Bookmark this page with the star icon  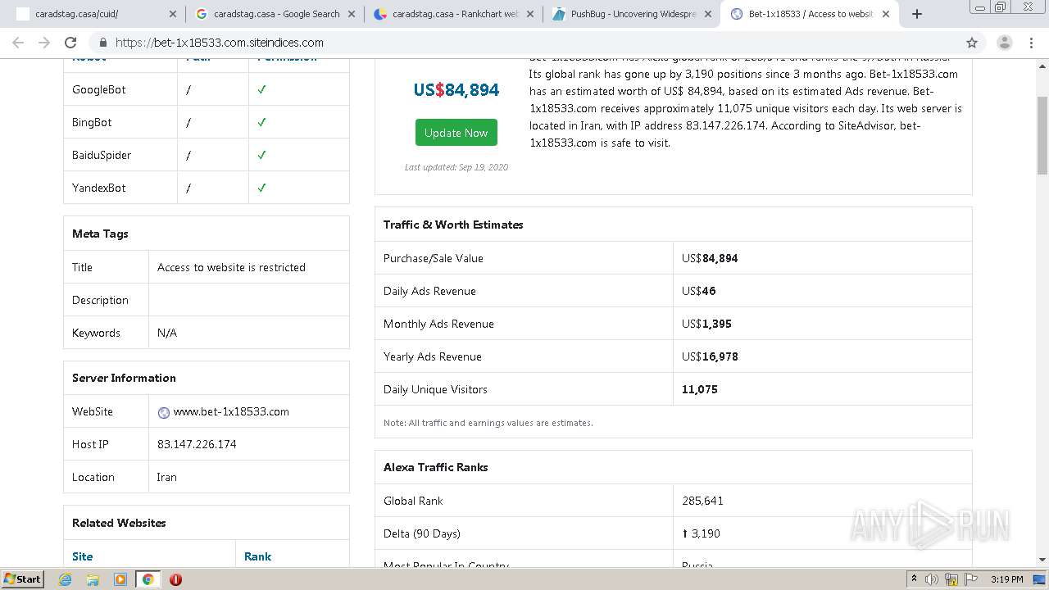click(x=972, y=43)
